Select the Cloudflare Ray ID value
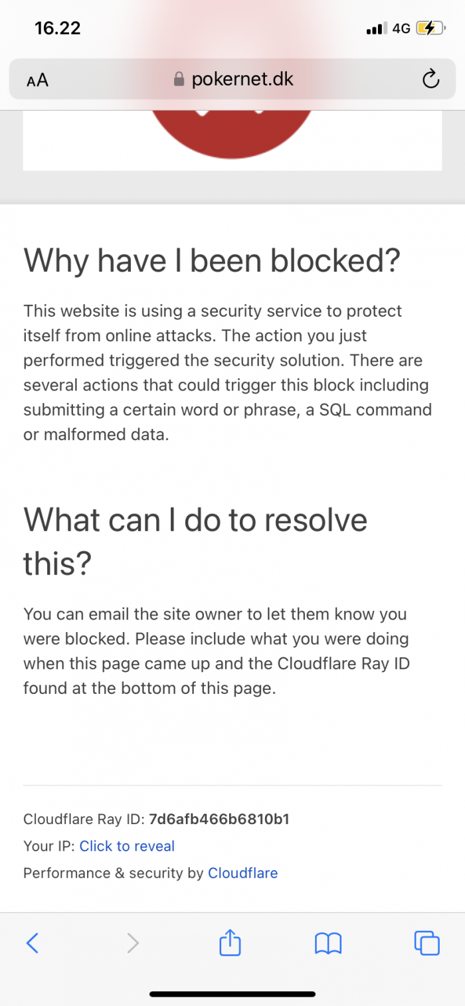 click(x=219, y=819)
